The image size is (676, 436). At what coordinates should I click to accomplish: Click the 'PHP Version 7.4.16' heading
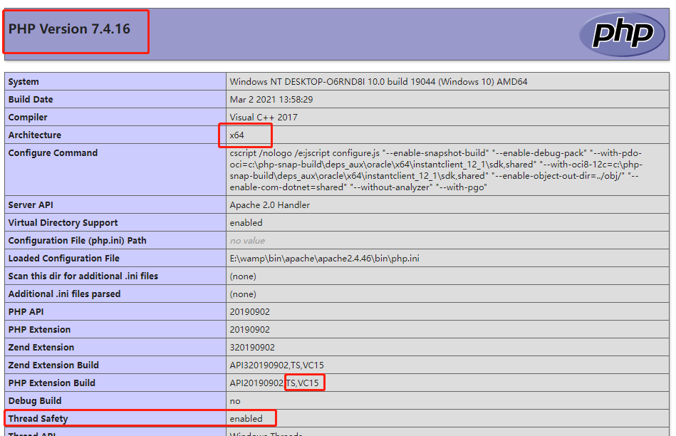69,29
